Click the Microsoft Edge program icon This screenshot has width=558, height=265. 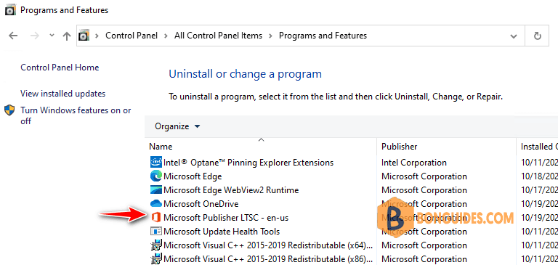click(156, 176)
